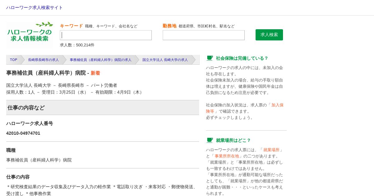
Task: Click the orange 事業所所在地 text in sidebar
Action: [x=227, y=156]
